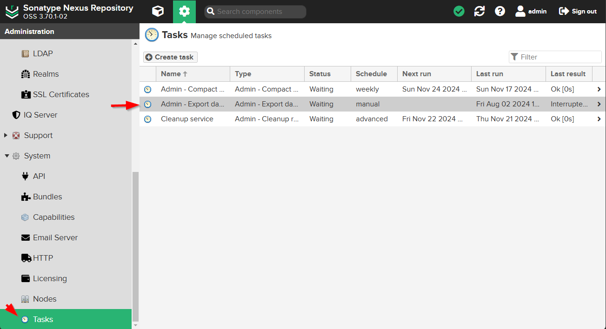Open SSL Certificates in the sidebar
The image size is (606, 329).
point(60,95)
